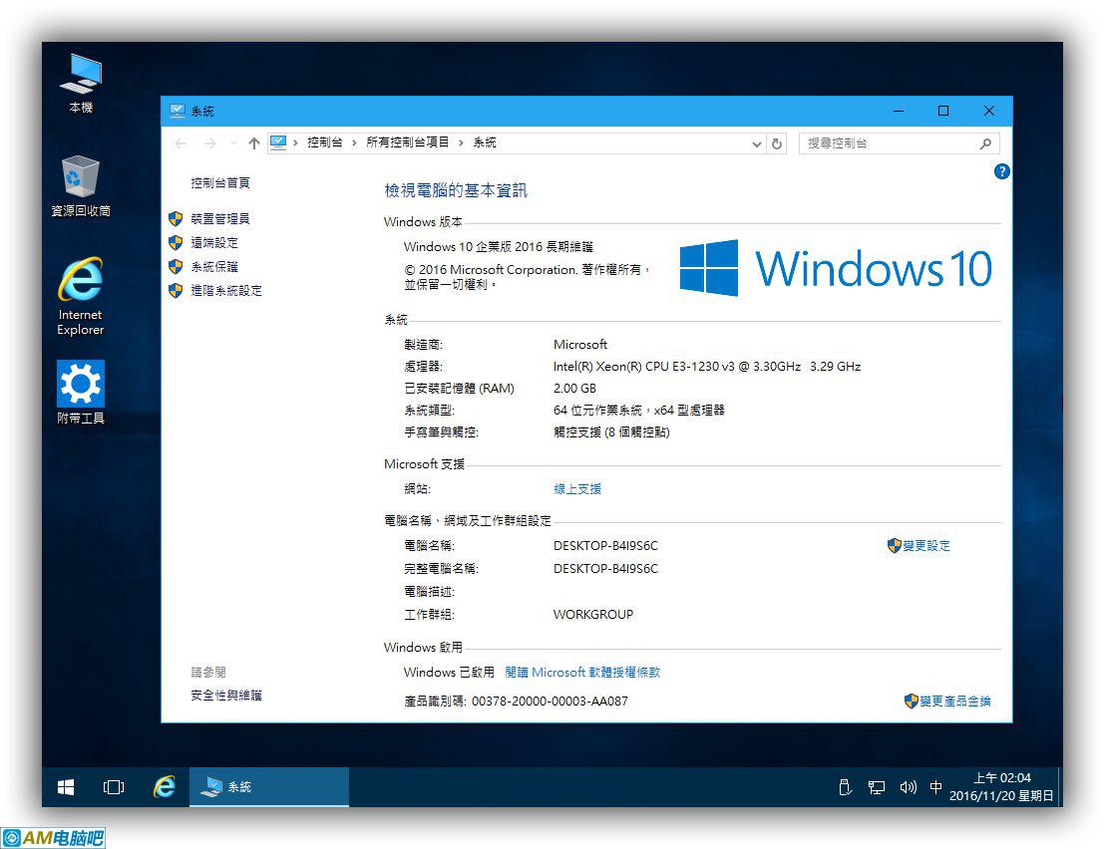Open the blue help question mark icon

pos(1001,171)
